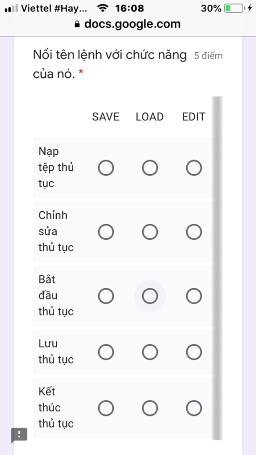
Task: Choose EDIT for Chỉnh sửa thủ tục
Action: tap(194, 232)
